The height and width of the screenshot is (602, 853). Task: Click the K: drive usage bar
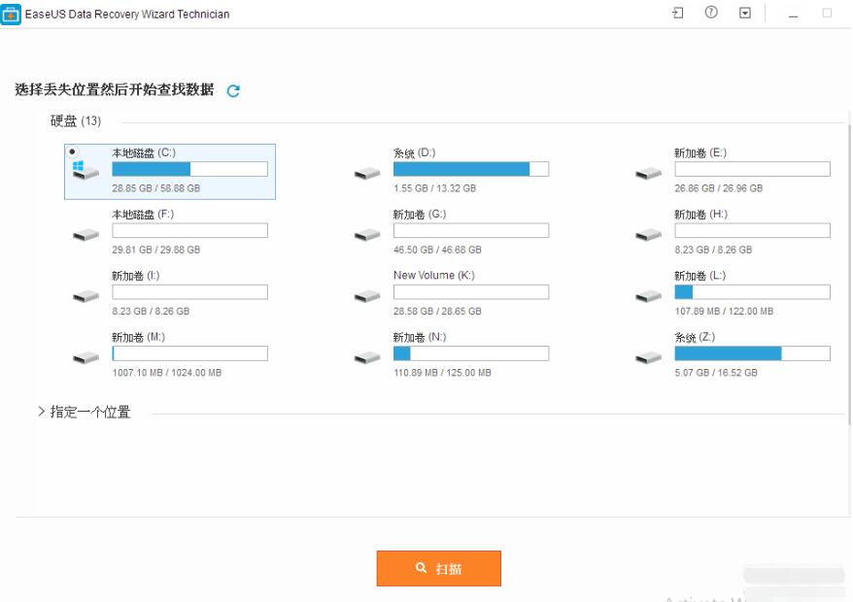point(471,292)
